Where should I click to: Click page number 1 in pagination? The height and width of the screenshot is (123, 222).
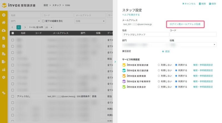(19, 27)
